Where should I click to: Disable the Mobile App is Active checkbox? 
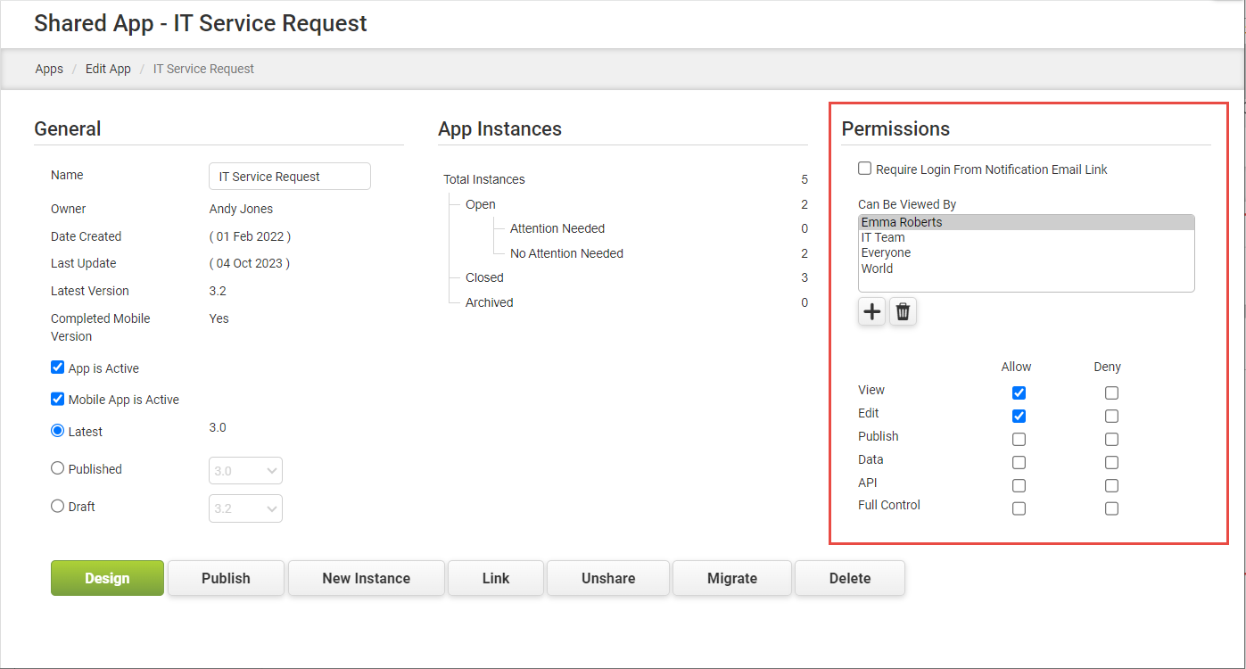[58, 399]
